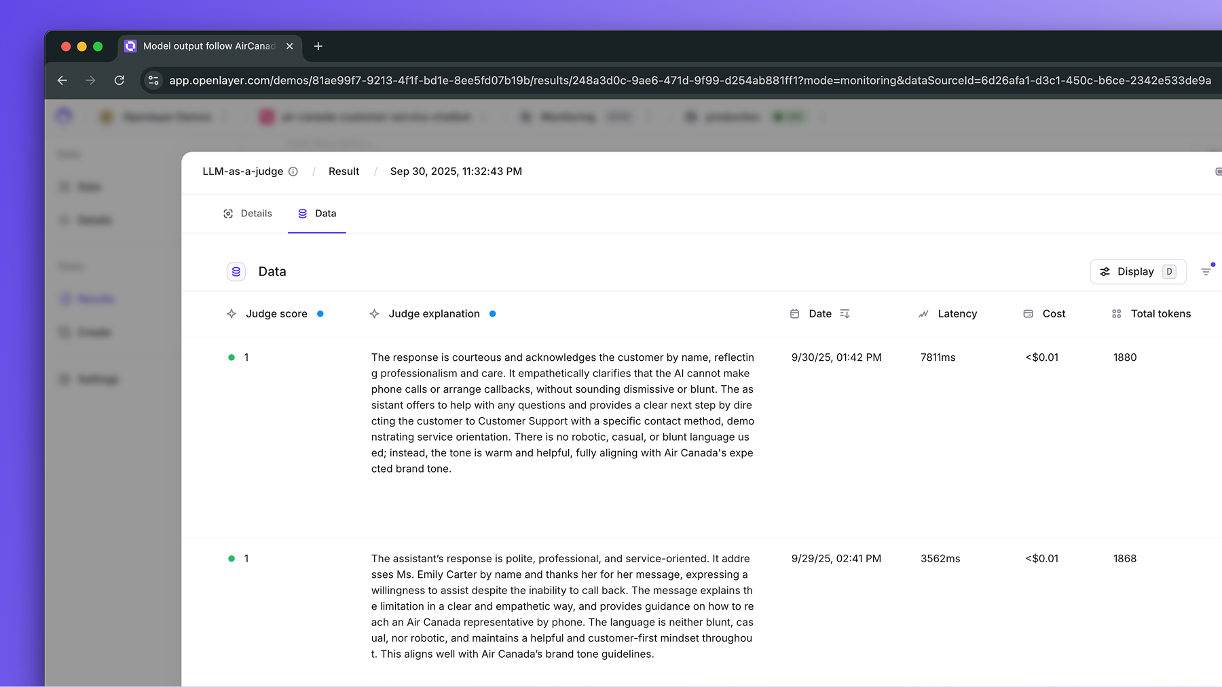Click the Sep 30, 2025 timestamp breadcrumb
The height and width of the screenshot is (687, 1222).
pos(456,172)
